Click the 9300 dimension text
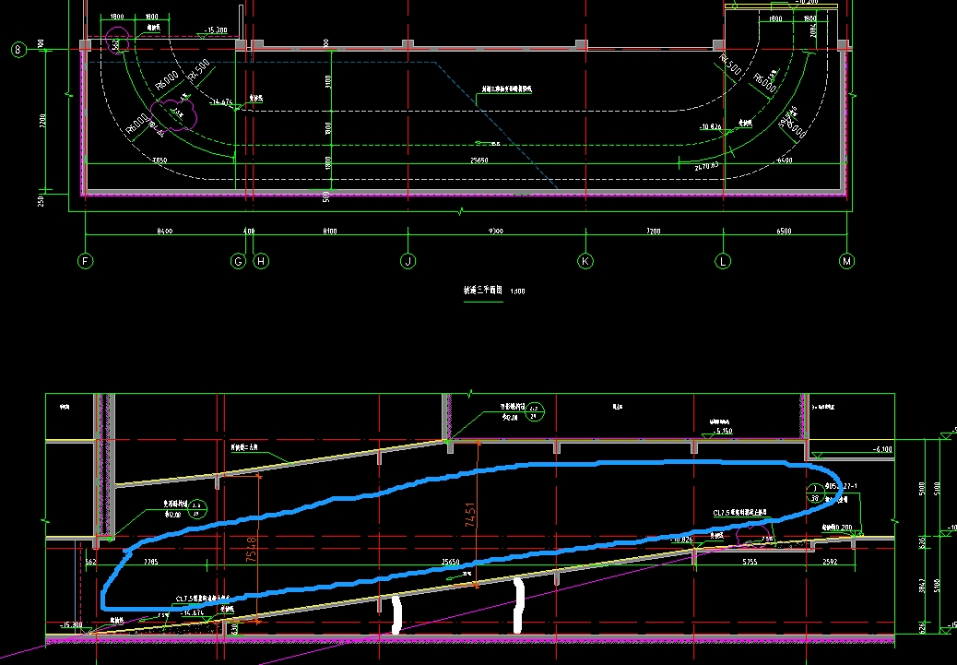 tap(496, 231)
